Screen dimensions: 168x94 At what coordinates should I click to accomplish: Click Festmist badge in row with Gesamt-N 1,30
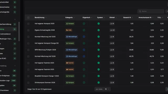(70, 63)
